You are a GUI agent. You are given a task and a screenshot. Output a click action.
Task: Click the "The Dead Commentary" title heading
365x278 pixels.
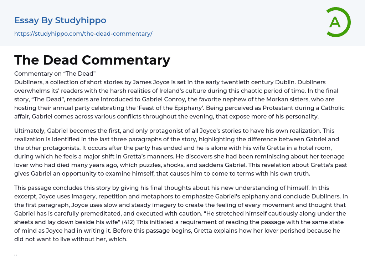pyautogui.click(x=92, y=60)
